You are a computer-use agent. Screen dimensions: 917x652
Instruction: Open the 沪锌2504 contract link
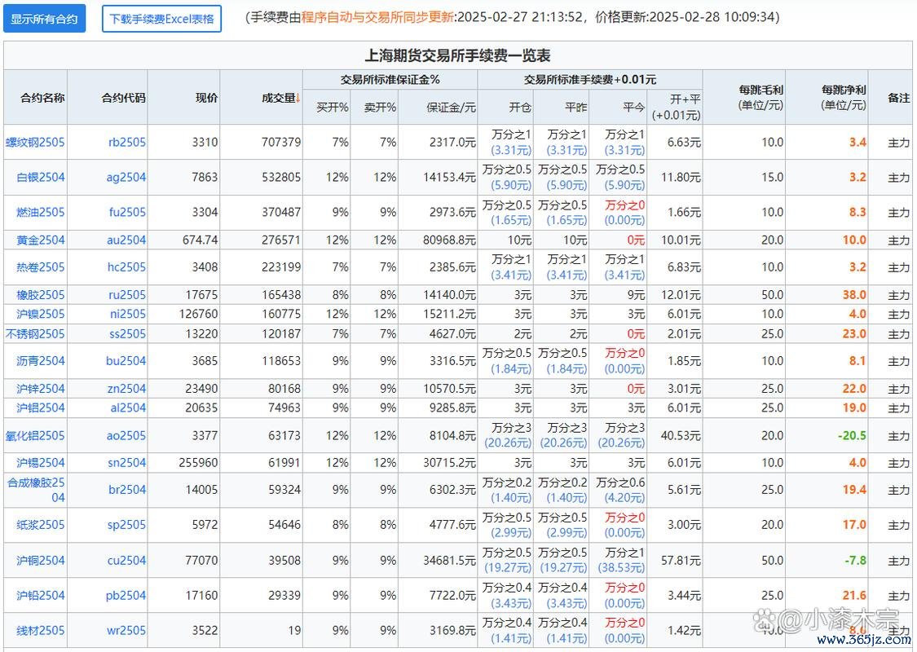[x=41, y=389]
